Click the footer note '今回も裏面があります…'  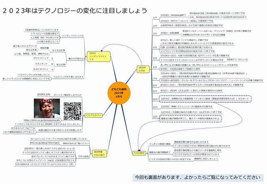pos(197,177)
